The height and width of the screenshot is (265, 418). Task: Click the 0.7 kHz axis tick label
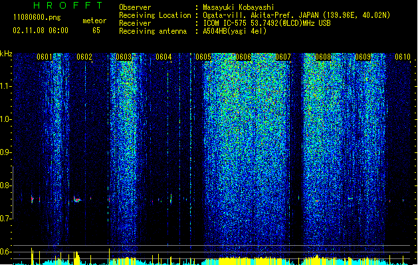[x=6, y=219]
